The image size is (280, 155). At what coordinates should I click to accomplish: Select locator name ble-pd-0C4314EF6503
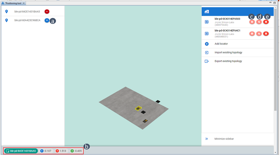(227, 19)
